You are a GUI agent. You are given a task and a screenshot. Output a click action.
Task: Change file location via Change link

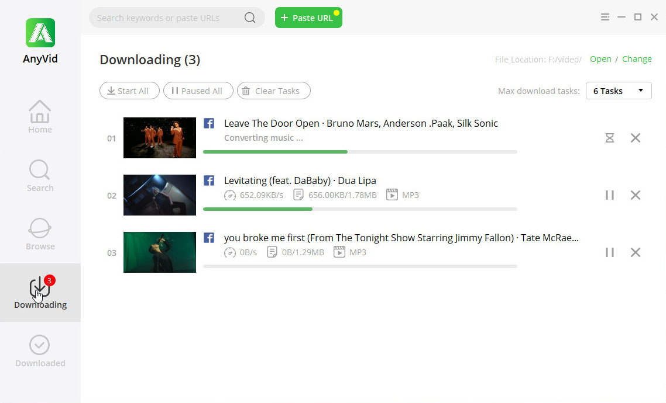[x=637, y=59]
